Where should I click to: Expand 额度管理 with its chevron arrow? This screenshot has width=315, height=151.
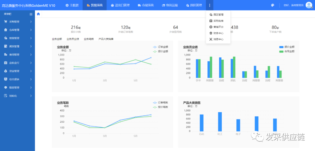click(31, 87)
